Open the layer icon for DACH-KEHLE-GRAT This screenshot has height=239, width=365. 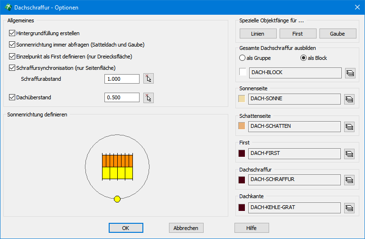350,208
